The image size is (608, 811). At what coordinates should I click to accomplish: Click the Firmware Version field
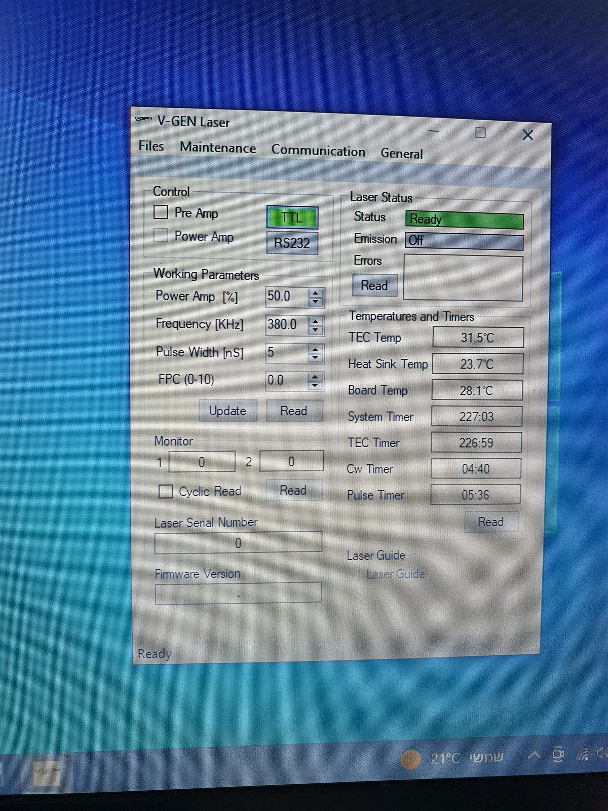pyautogui.click(x=238, y=594)
